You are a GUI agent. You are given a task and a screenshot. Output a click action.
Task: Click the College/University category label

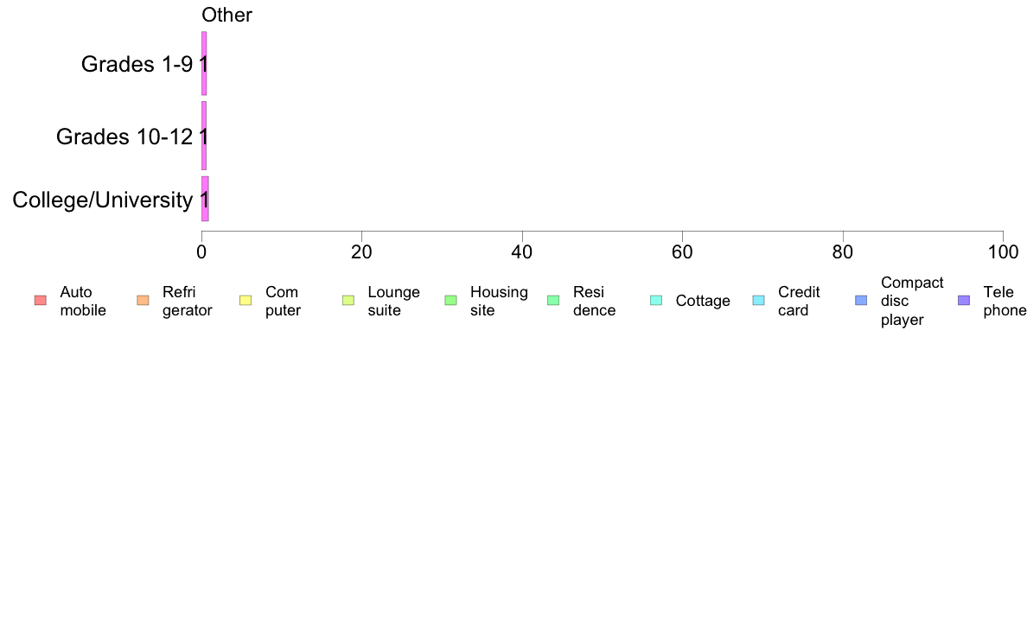pyautogui.click(x=102, y=200)
